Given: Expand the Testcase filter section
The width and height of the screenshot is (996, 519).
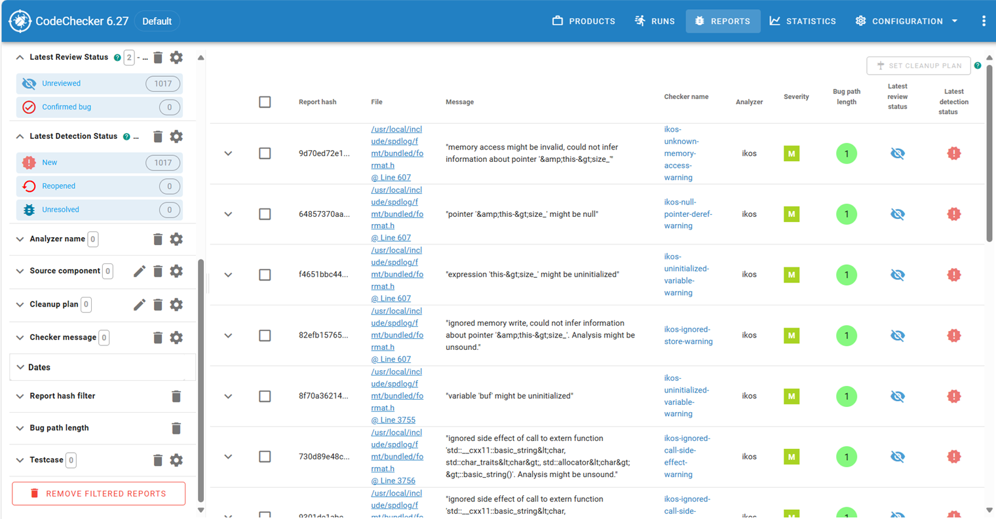Looking at the screenshot, I should [x=20, y=460].
